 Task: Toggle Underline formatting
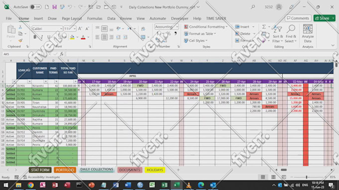tap(49, 37)
